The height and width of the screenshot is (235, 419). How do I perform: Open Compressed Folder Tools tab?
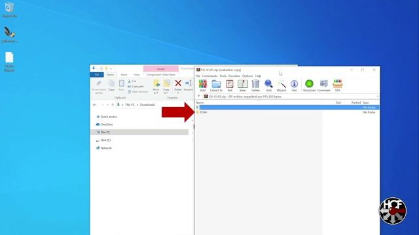[161, 74]
